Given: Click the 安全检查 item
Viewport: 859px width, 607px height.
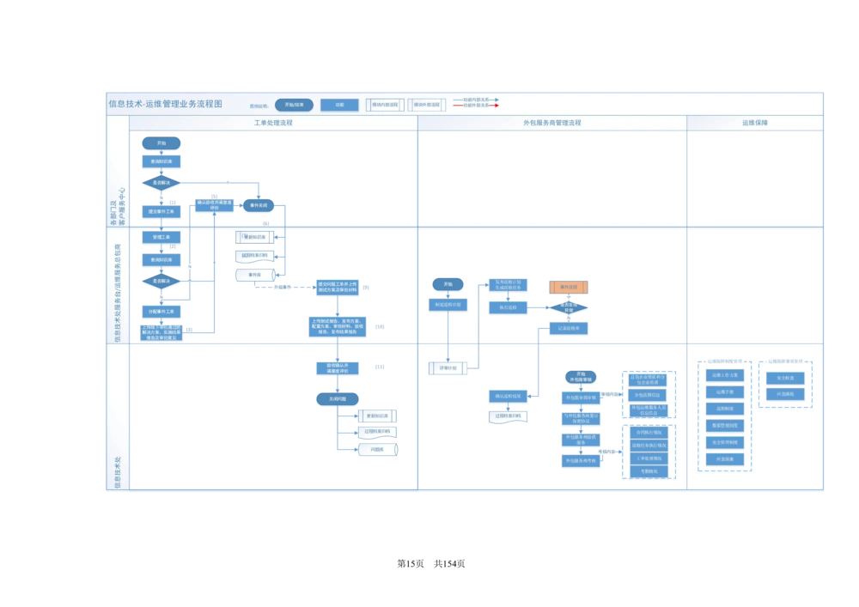Looking at the screenshot, I should click(x=785, y=378).
